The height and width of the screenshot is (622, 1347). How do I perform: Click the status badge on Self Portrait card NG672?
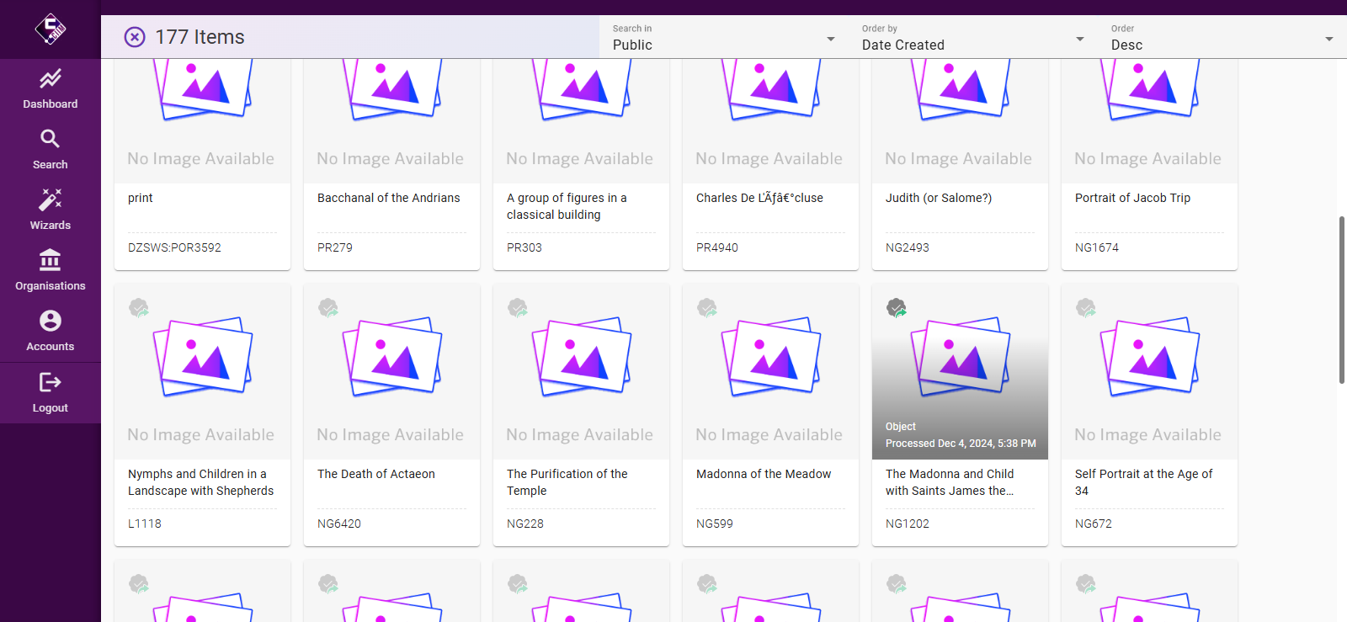[1086, 308]
